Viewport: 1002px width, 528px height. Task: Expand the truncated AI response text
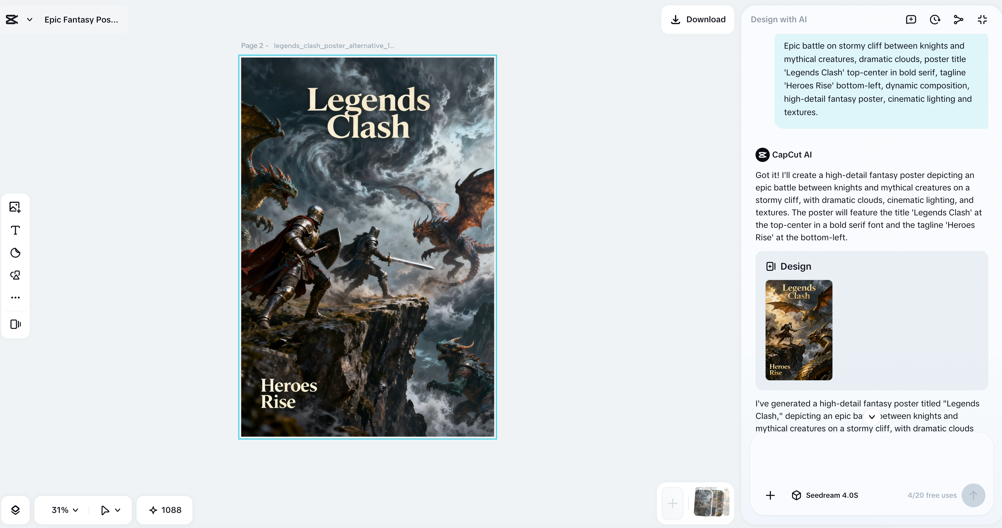[871, 416]
